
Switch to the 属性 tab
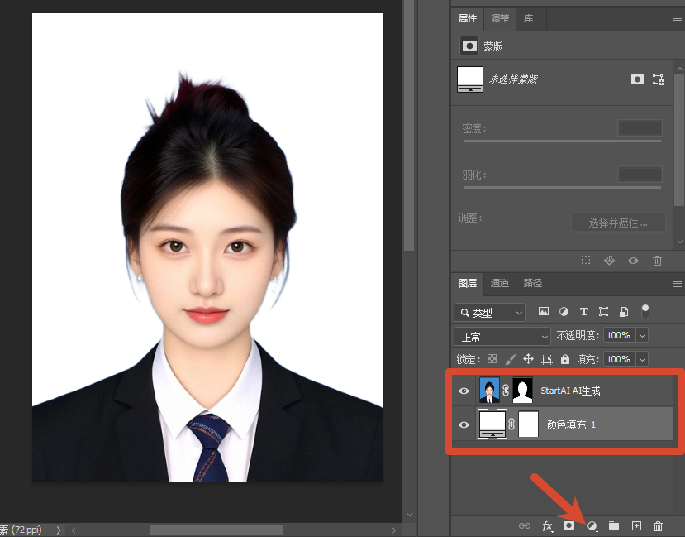tap(468, 18)
